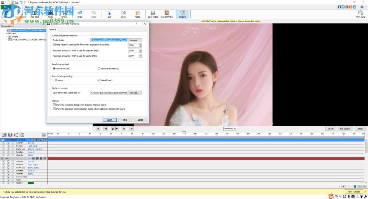Image resolution: width=368 pixels, height=199 pixels.
Task: Collapse the first image layer in timeline
Action: [x=3, y=140]
